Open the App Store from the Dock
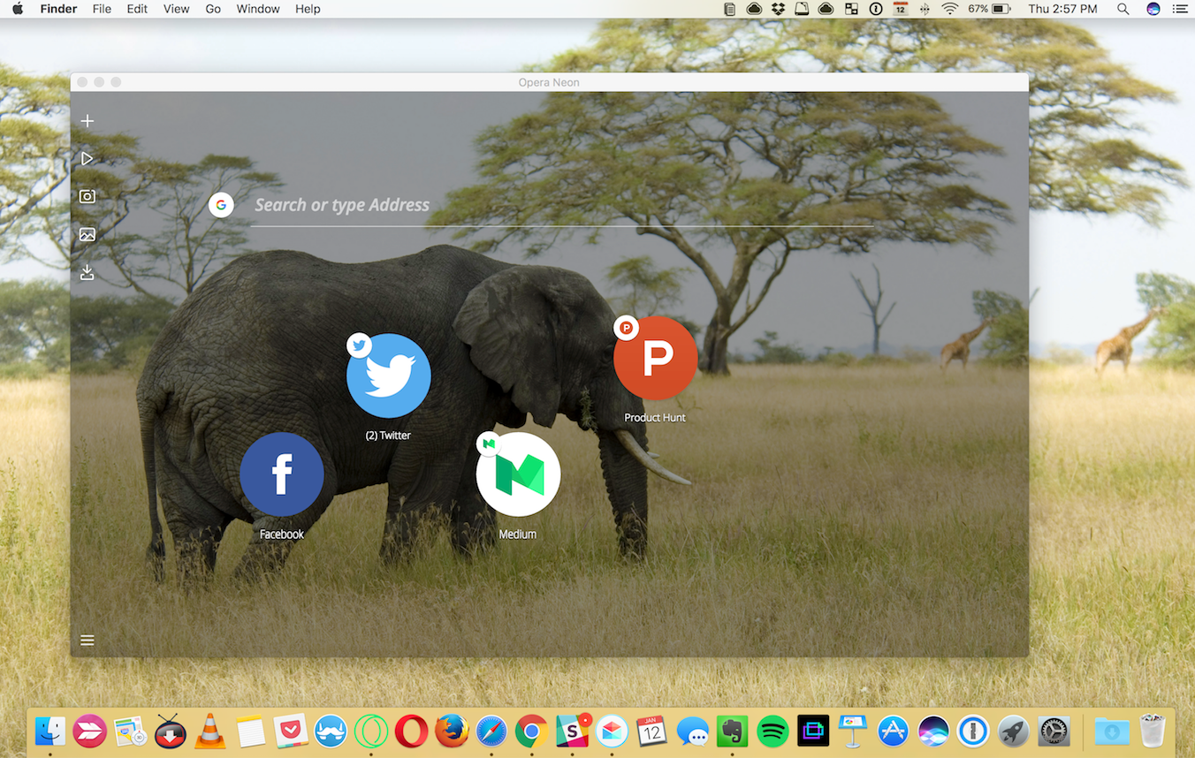Image resolution: width=1195 pixels, height=758 pixels. [x=893, y=731]
